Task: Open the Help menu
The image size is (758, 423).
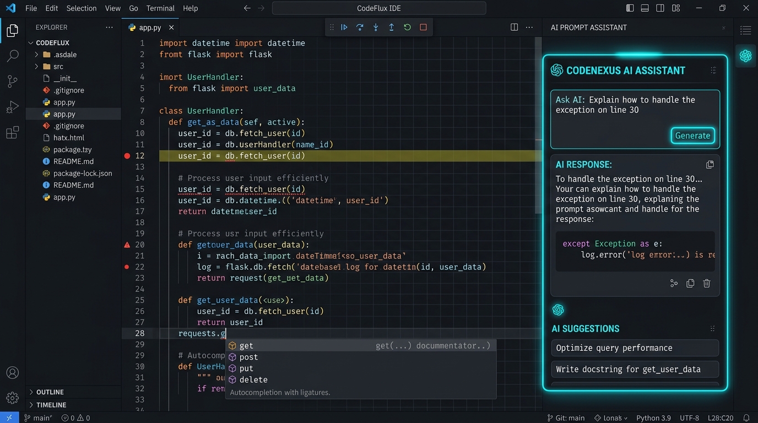Action: [190, 8]
